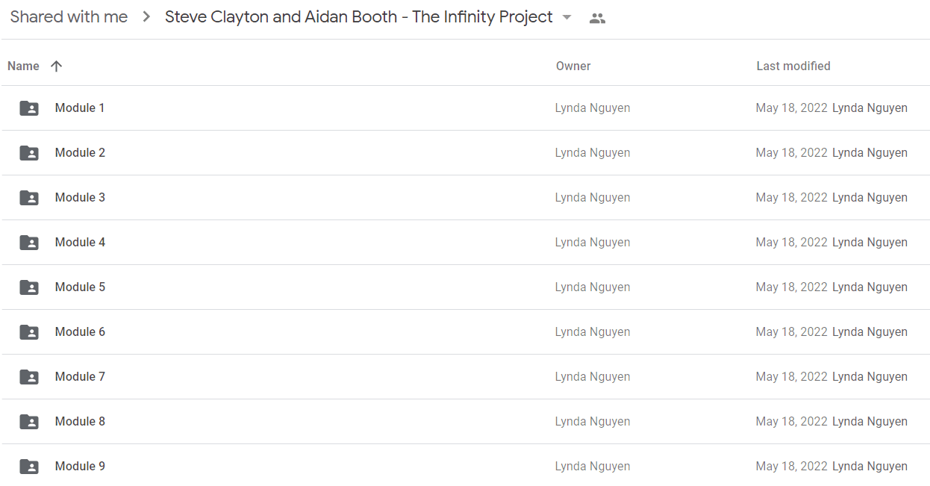Image resolution: width=930 pixels, height=486 pixels.
Task: Click the Owner column header
Action: coord(573,66)
